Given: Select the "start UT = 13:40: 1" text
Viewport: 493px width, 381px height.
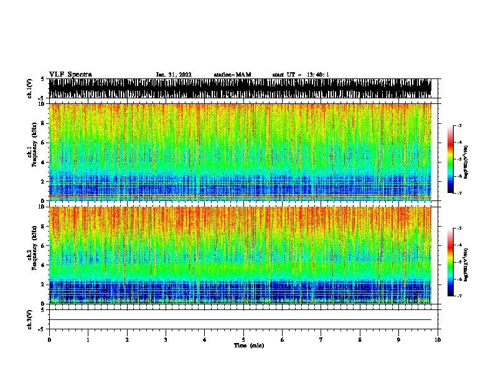Looking at the screenshot, I should click(301, 75).
